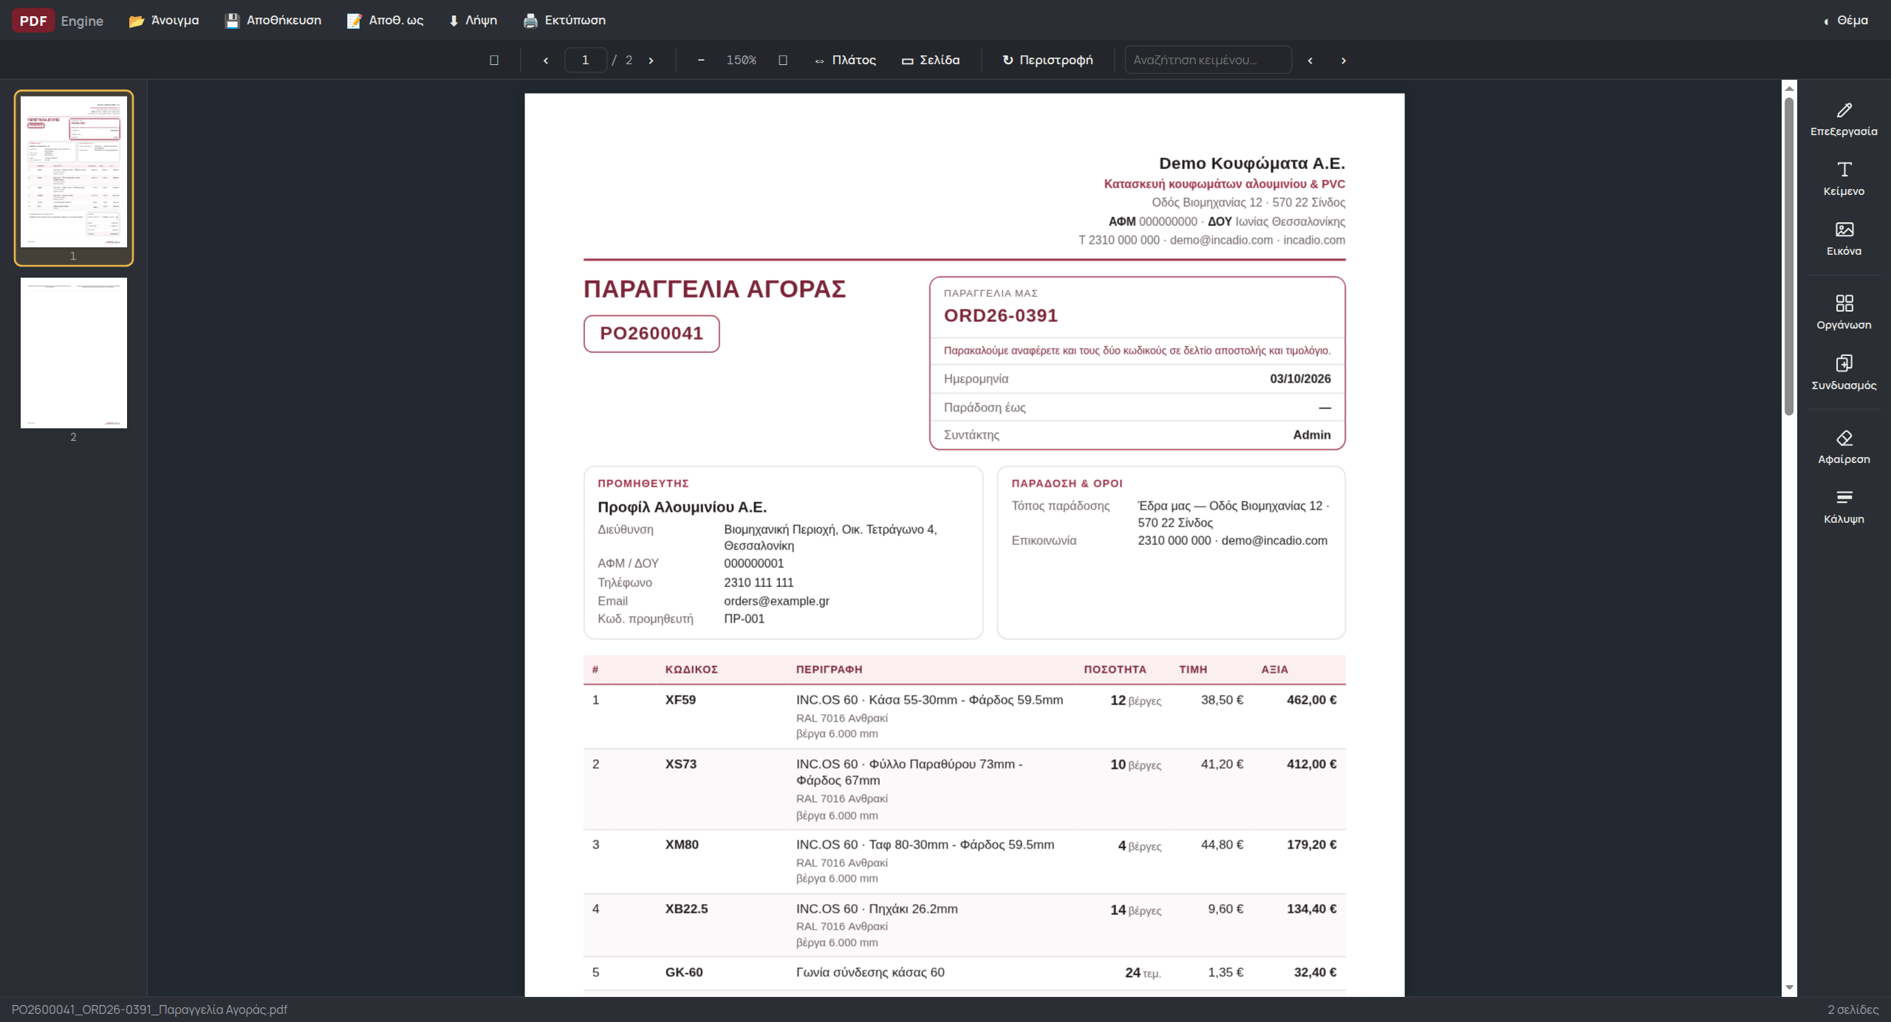Download file with Λήψη

point(473,20)
